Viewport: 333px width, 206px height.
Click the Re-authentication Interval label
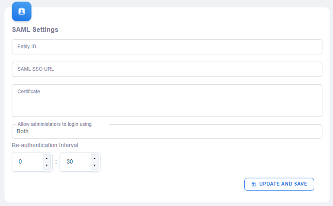pyautogui.click(x=45, y=145)
